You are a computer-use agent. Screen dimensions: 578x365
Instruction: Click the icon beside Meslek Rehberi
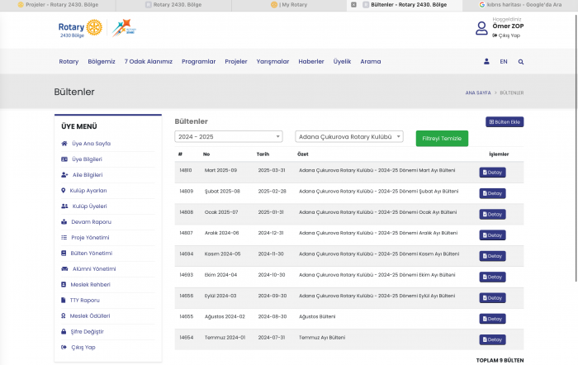pos(64,285)
